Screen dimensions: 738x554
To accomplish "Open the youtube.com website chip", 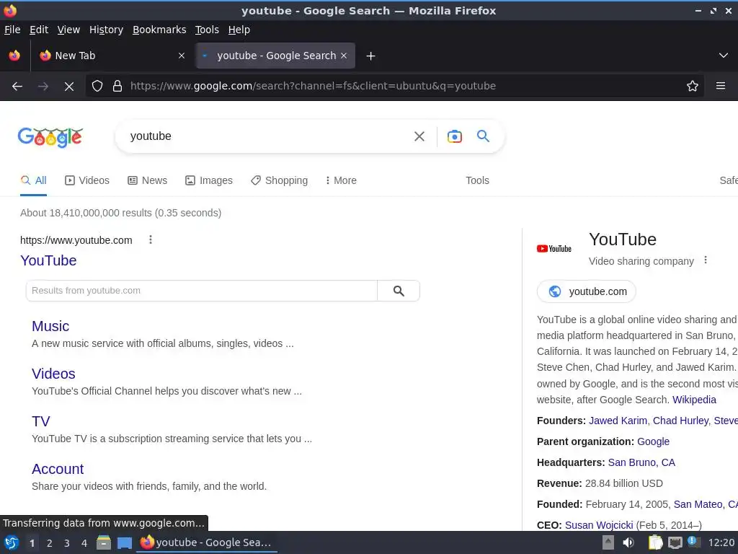I will click(587, 291).
